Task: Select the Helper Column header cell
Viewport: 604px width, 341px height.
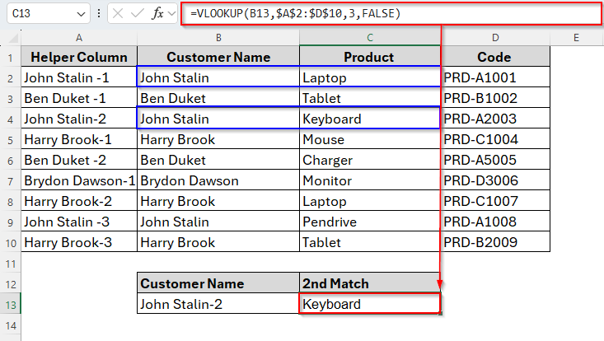Action: click(x=78, y=58)
